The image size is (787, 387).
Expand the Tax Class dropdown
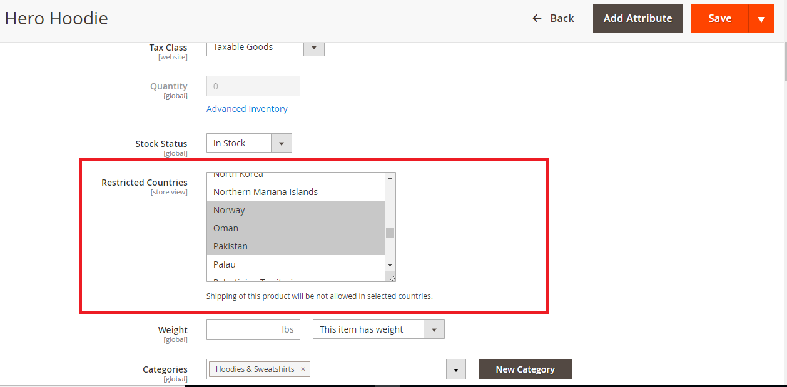click(x=313, y=48)
